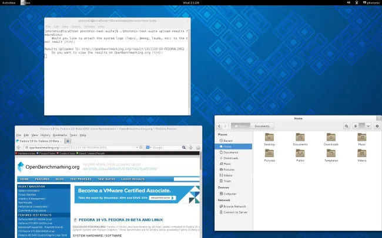Open the Pictures folder icon in main pane
The image size is (382, 238).
[269, 155]
